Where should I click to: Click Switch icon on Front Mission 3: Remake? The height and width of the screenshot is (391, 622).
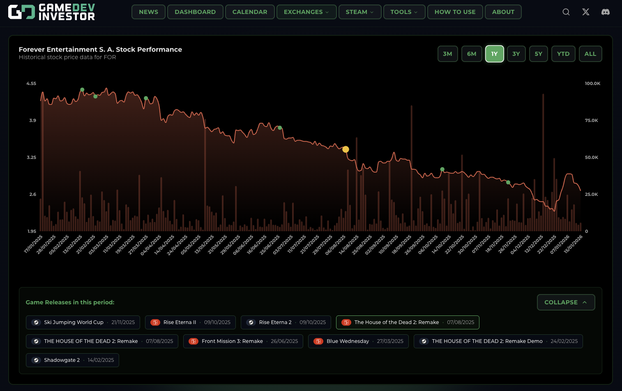194,341
